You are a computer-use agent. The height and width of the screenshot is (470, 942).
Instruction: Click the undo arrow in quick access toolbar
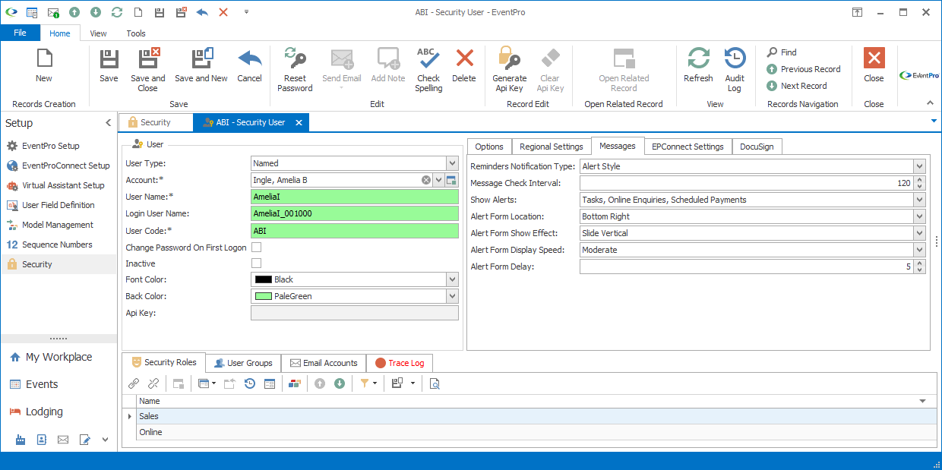click(x=202, y=12)
